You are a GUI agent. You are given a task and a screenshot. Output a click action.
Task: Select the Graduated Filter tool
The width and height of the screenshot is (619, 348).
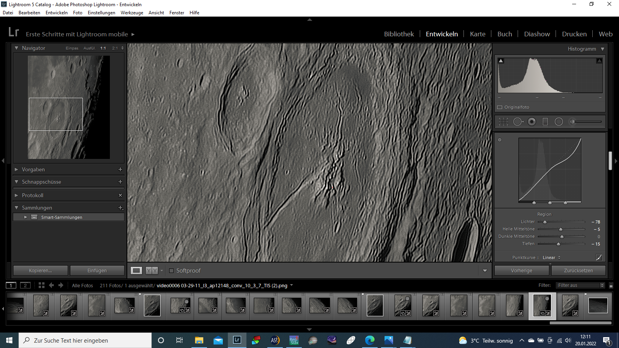point(545,122)
